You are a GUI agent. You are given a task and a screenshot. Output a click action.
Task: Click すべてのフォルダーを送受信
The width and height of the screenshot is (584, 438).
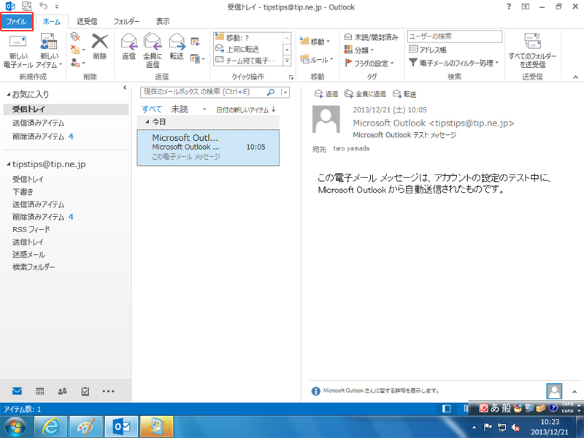pos(532,50)
